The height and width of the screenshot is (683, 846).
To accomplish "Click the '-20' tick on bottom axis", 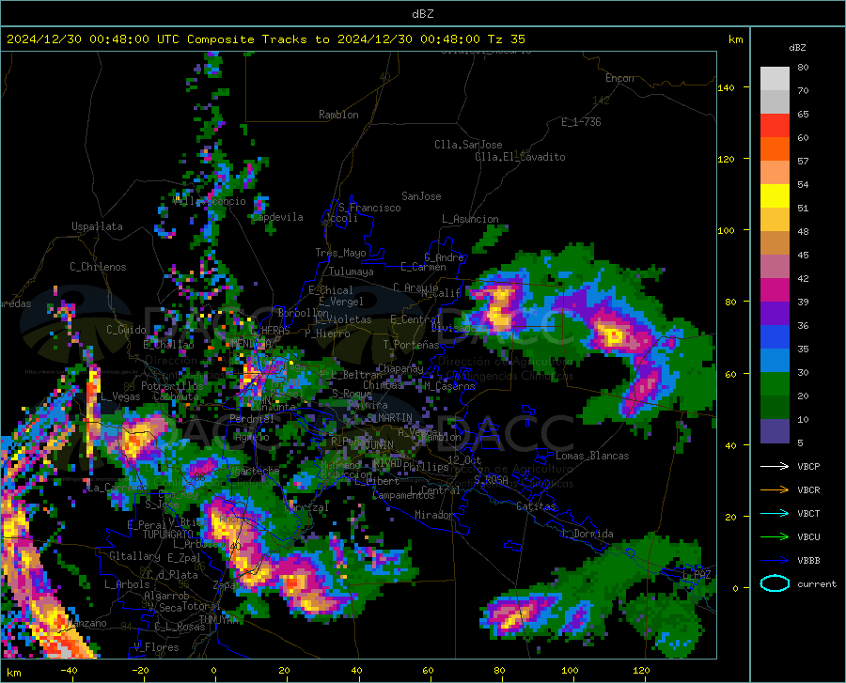I will [140, 670].
